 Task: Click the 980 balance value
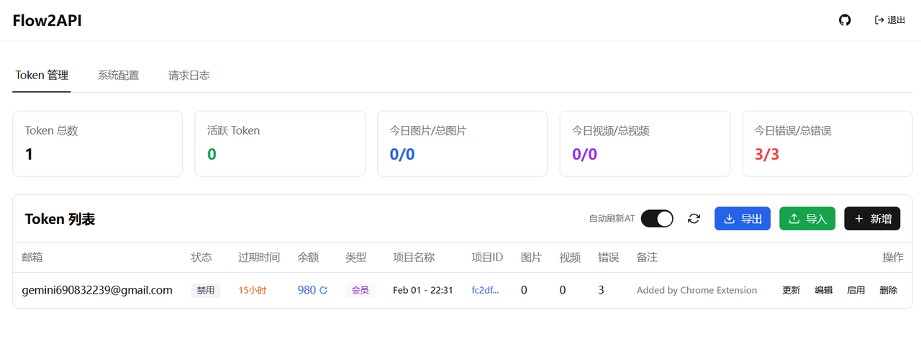pyautogui.click(x=307, y=290)
